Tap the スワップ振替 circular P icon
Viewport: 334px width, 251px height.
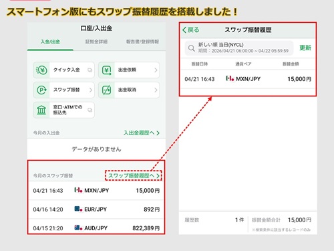41,90
